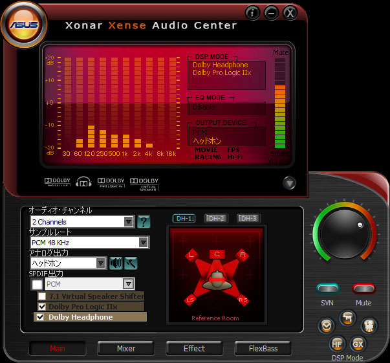Open the information (i) button
This screenshot has height=363, width=390.
252,13
